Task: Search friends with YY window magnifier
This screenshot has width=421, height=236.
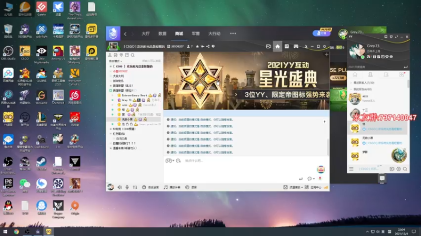Action: (x=405, y=169)
